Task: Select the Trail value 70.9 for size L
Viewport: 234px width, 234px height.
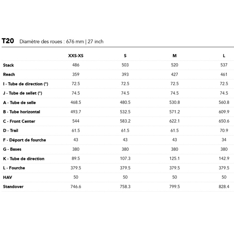Action: [224, 130]
